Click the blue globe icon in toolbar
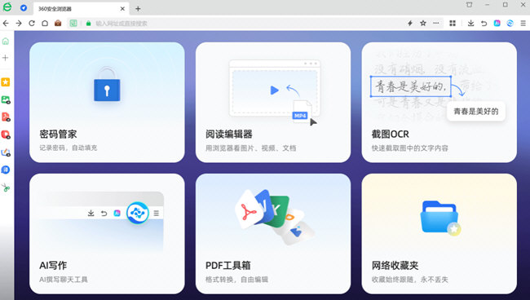This screenshot has height=300, width=530. point(510,23)
